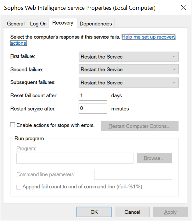Expand the Subsequent failures dropdown
The height and width of the screenshot is (221, 192).
coord(129,82)
